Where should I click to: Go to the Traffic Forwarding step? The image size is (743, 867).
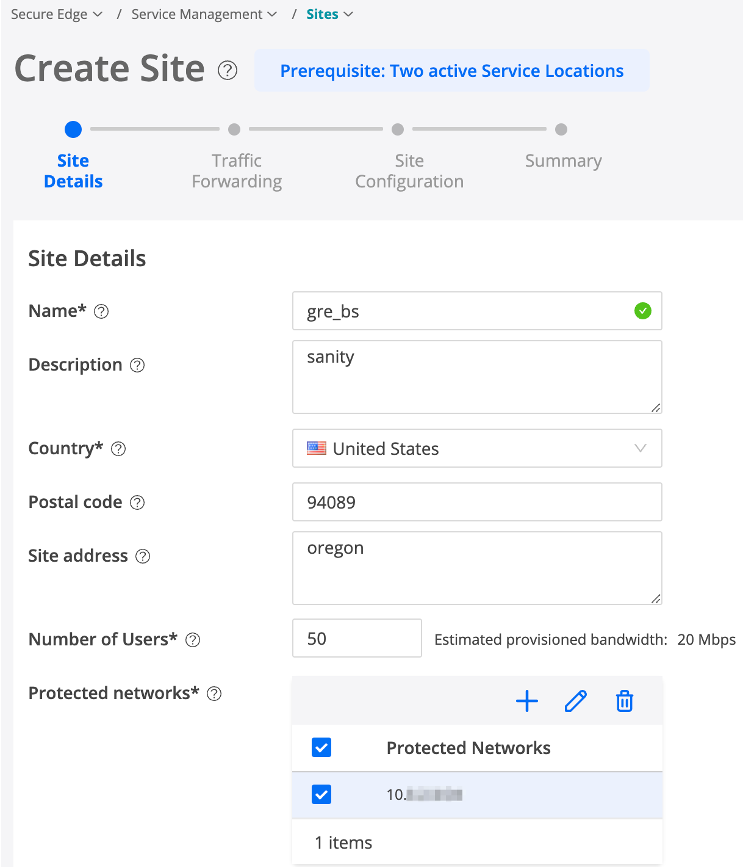(x=237, y=170)
